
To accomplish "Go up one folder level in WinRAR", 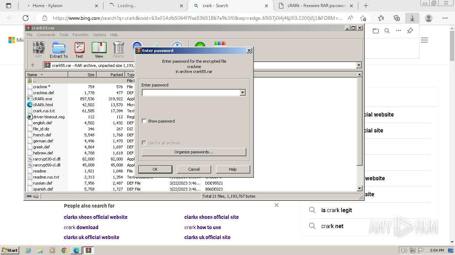I will click(33, 65).
